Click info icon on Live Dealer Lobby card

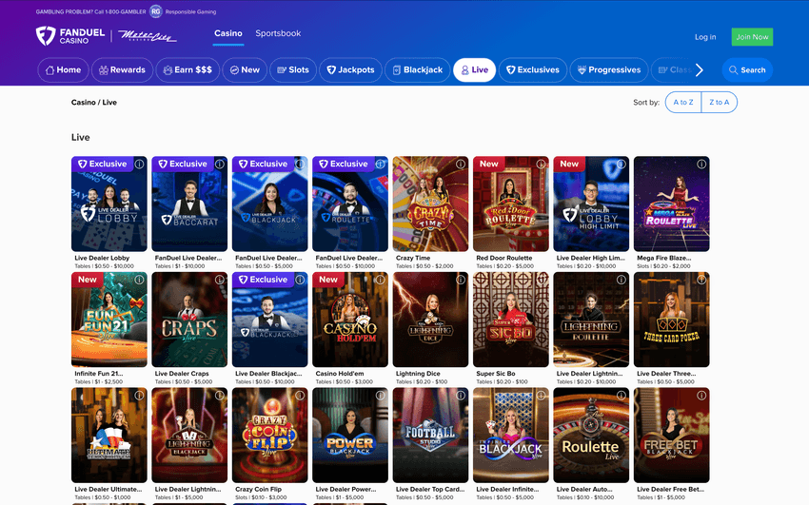pyautogui.click(x=139, y=164)
